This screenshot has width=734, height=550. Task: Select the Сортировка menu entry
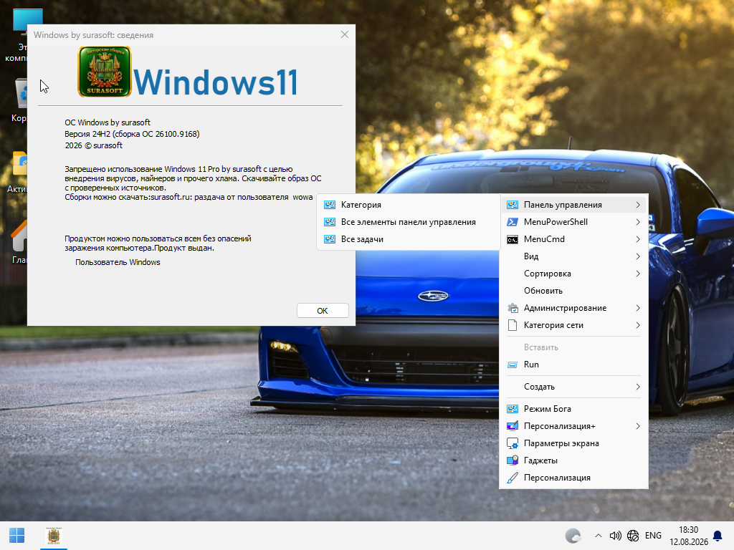574,274
